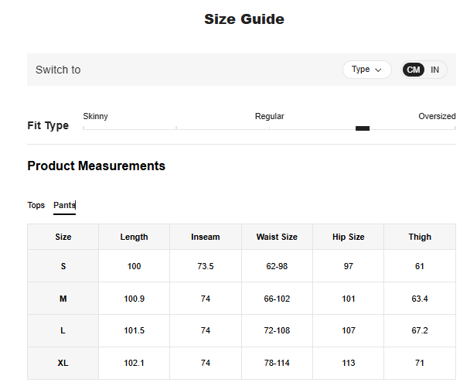Switch units to IN
470x386 pixels.
click(x=434, y=70)
